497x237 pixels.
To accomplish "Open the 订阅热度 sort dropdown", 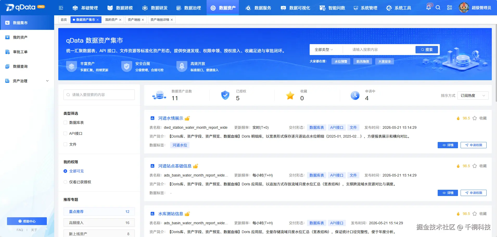I will [x=473, y=96].
